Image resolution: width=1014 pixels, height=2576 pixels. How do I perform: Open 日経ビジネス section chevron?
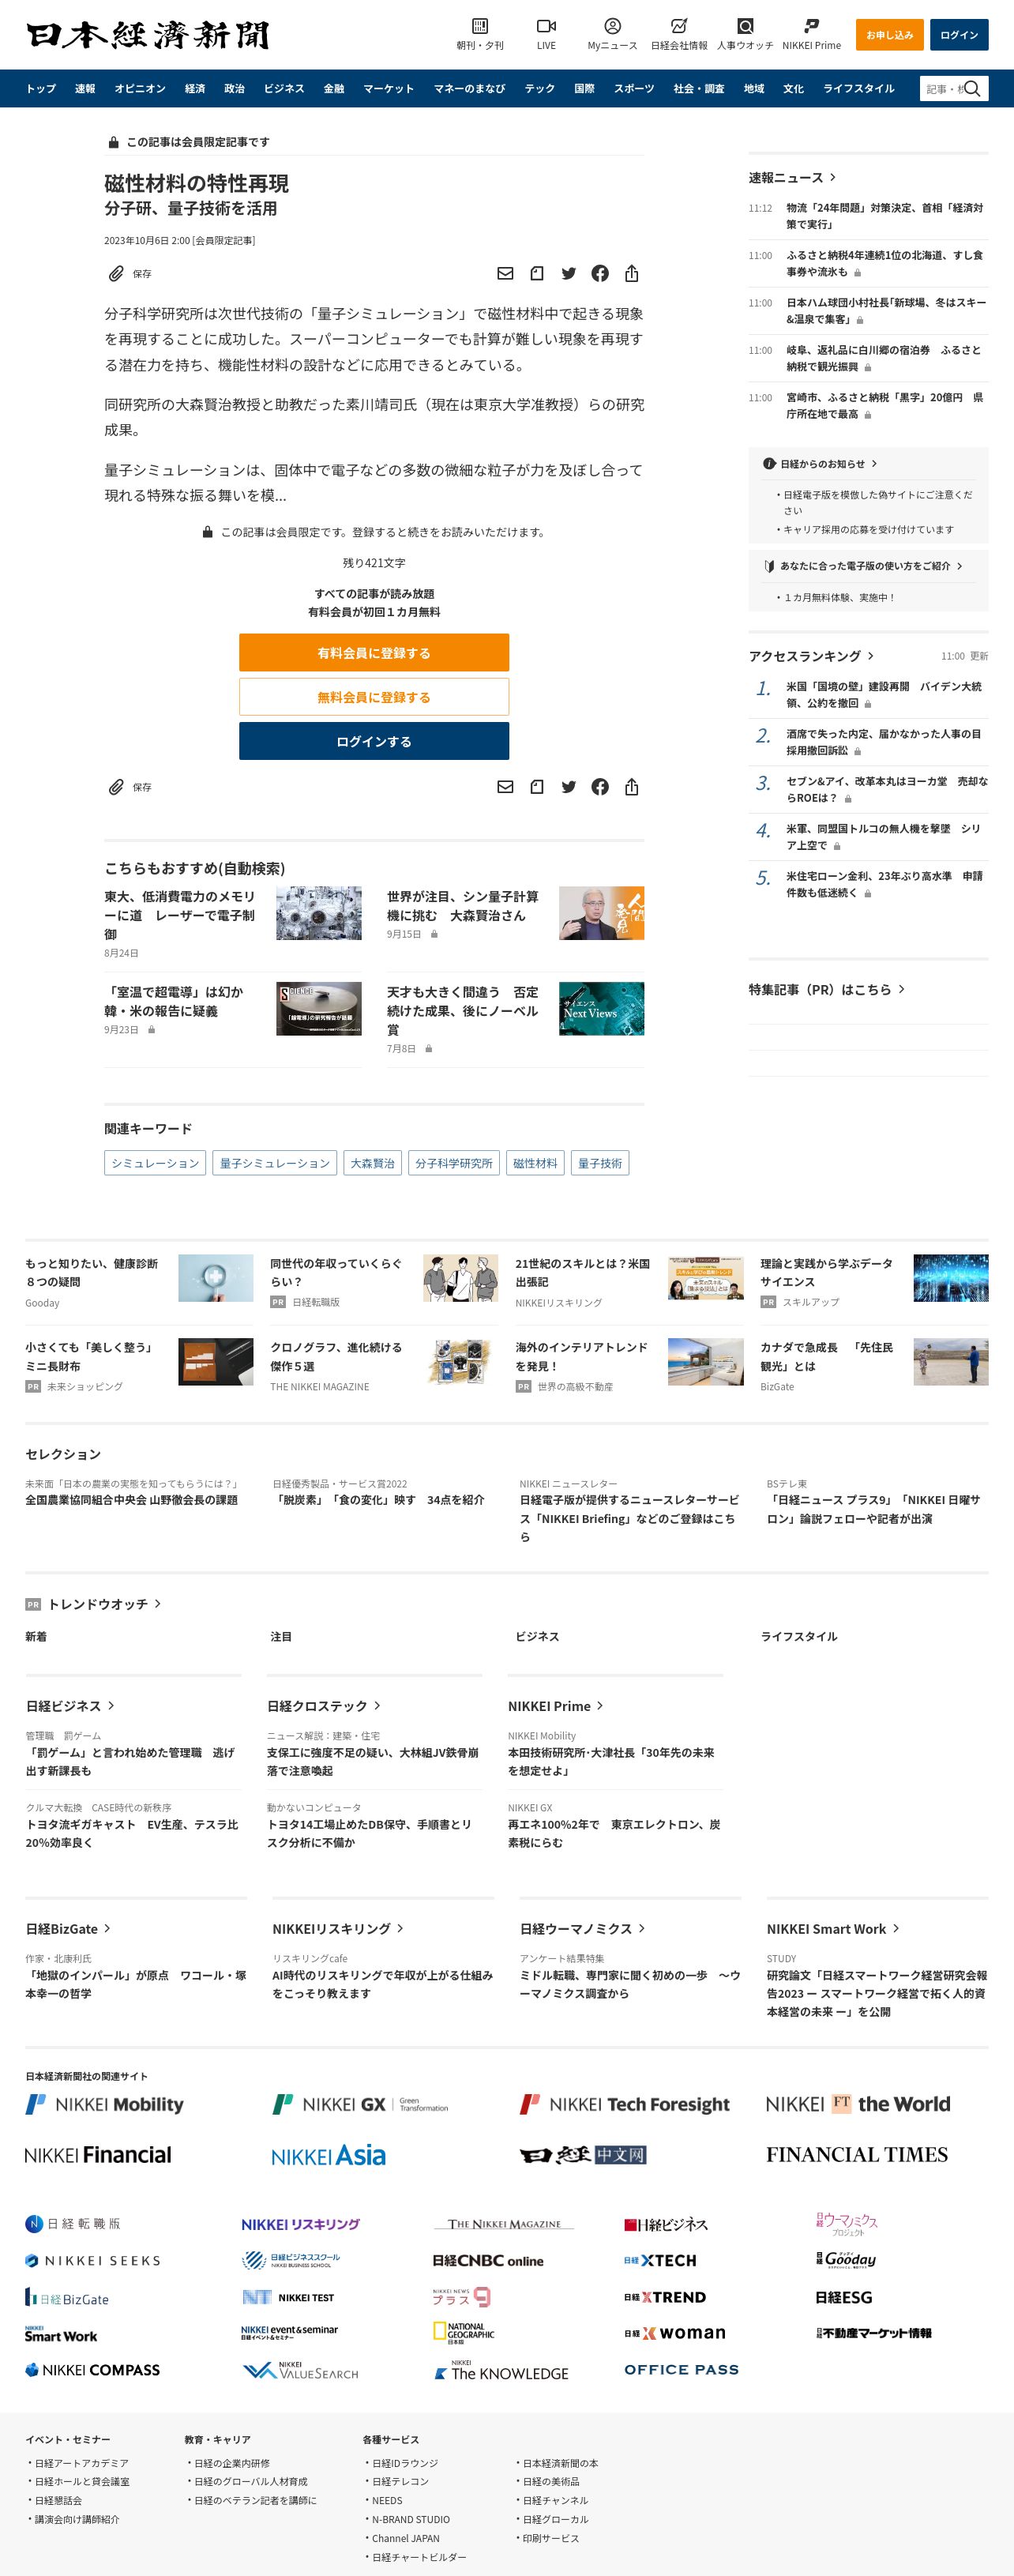tap(111, 1706)
